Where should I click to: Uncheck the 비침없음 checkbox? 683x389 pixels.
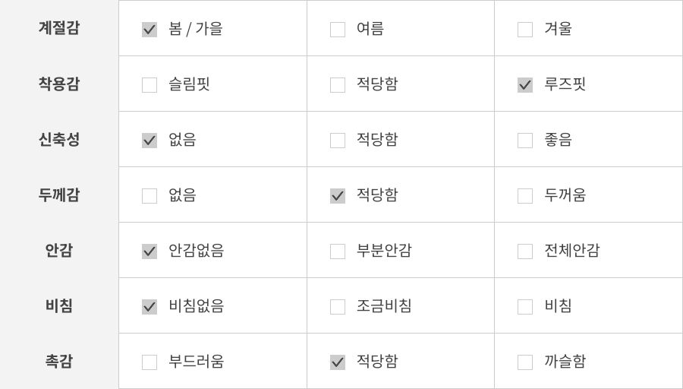(x=150, y=307)
